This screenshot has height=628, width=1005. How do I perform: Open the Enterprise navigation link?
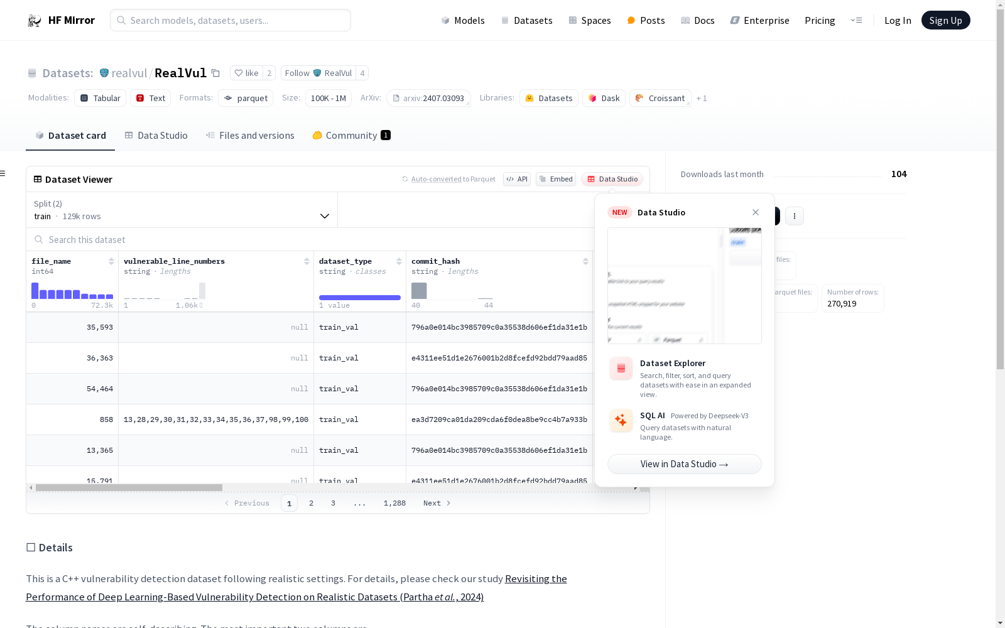(759, 20)
